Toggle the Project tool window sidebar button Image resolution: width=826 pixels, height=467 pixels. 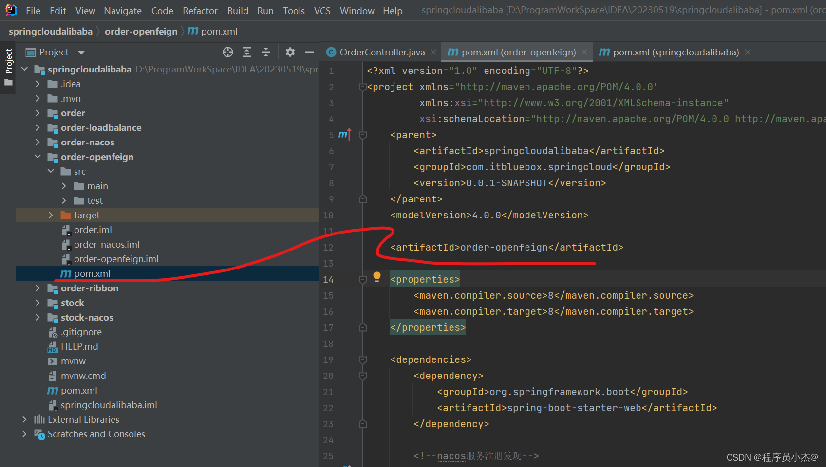[8, 67]
